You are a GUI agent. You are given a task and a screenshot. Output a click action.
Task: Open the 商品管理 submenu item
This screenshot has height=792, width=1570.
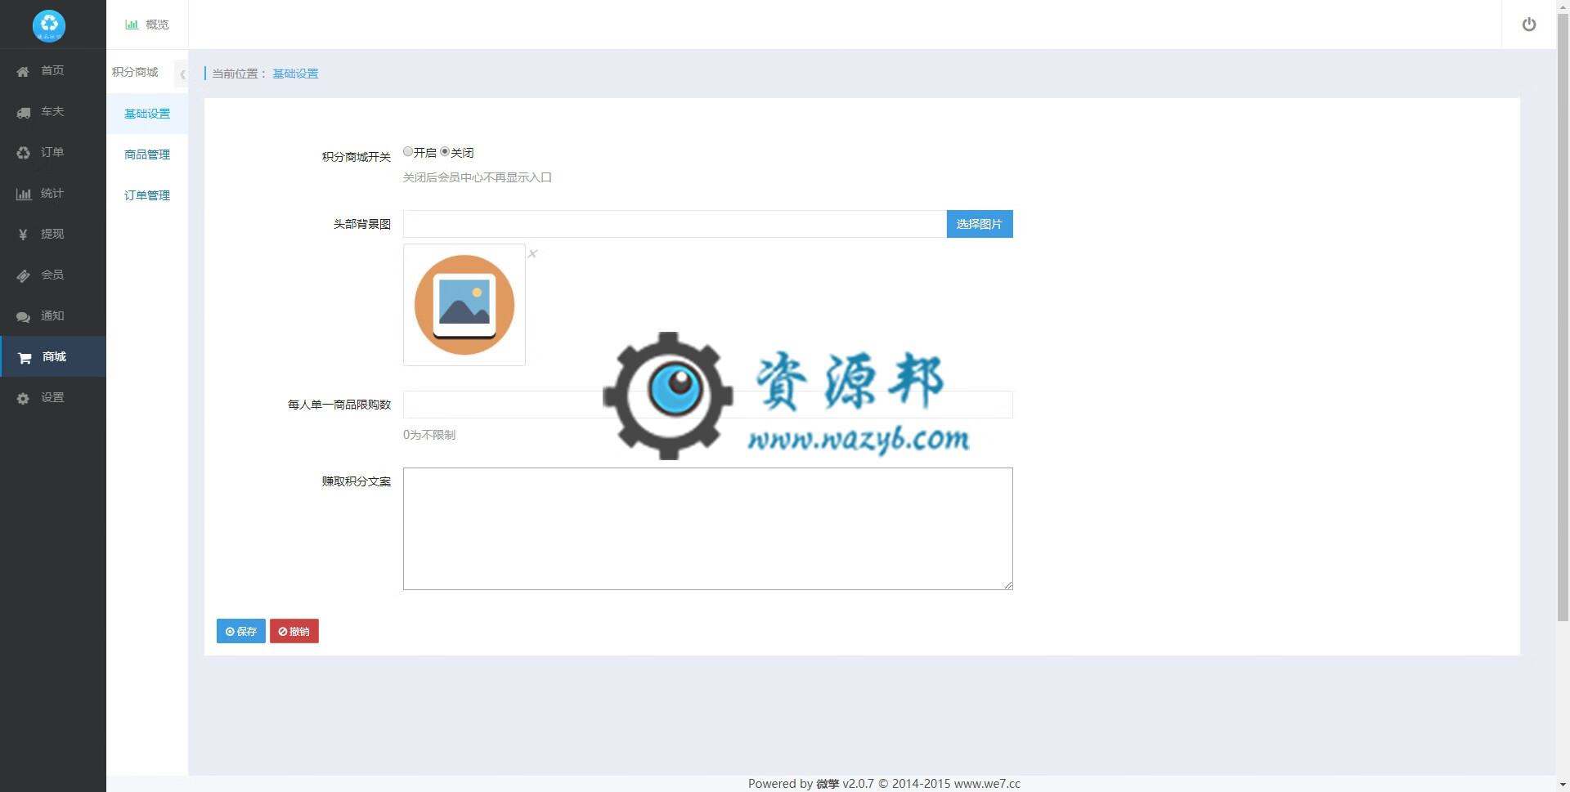pos(147,154)
